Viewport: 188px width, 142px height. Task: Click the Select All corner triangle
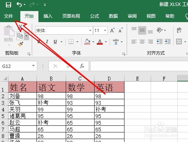click(5, 78)
